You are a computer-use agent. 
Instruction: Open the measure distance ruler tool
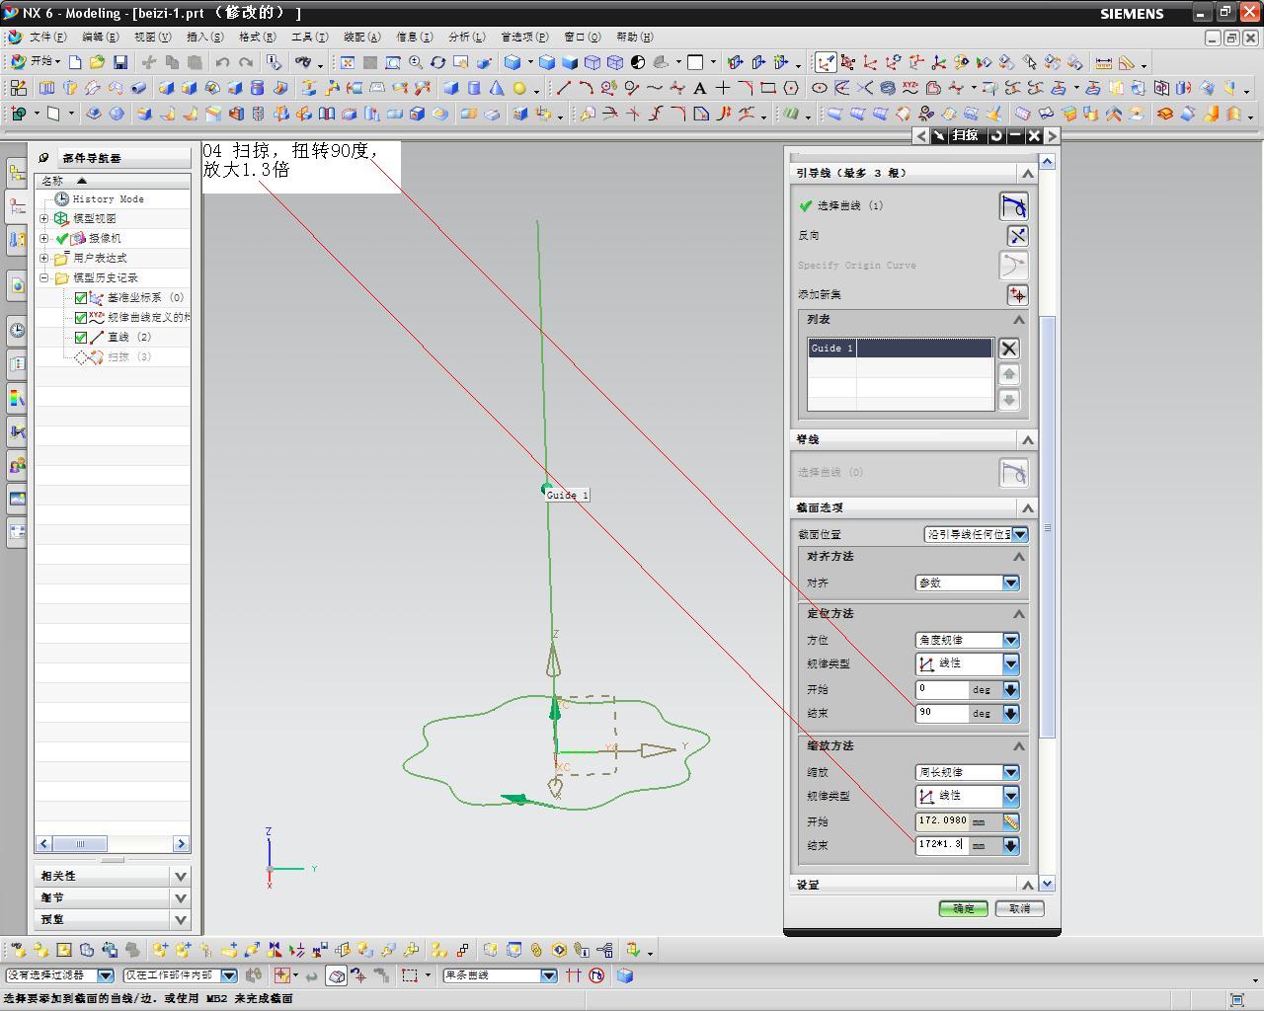(1104, 62)
